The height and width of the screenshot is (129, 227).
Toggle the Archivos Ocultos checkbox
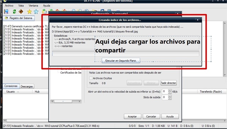pyautogui.click(x=91, y=78)
